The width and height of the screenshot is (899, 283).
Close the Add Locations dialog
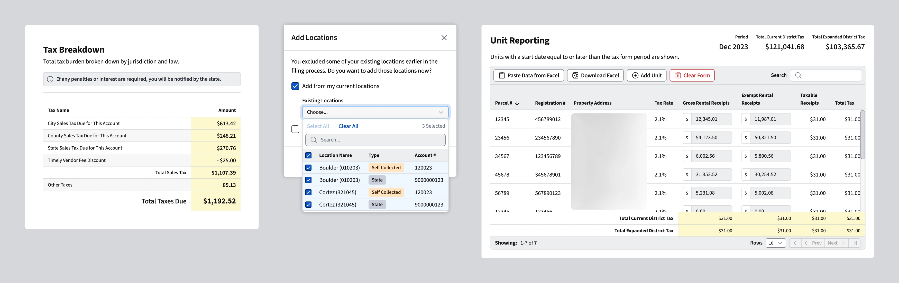(444, 38)
